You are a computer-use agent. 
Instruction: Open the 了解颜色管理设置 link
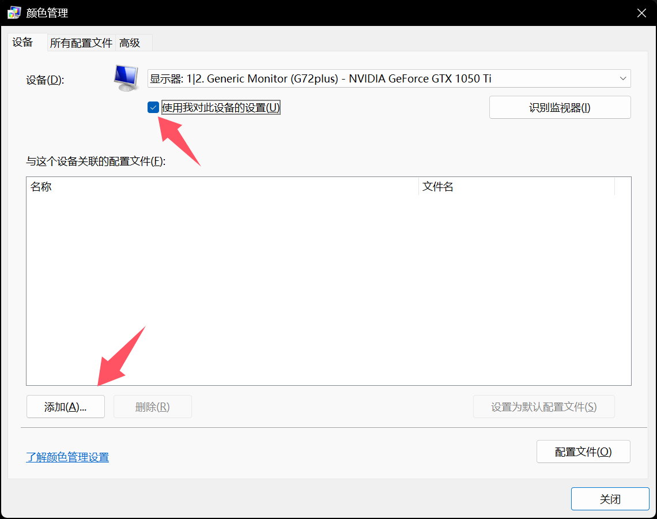pyautogui.click(x=67, y=457)
